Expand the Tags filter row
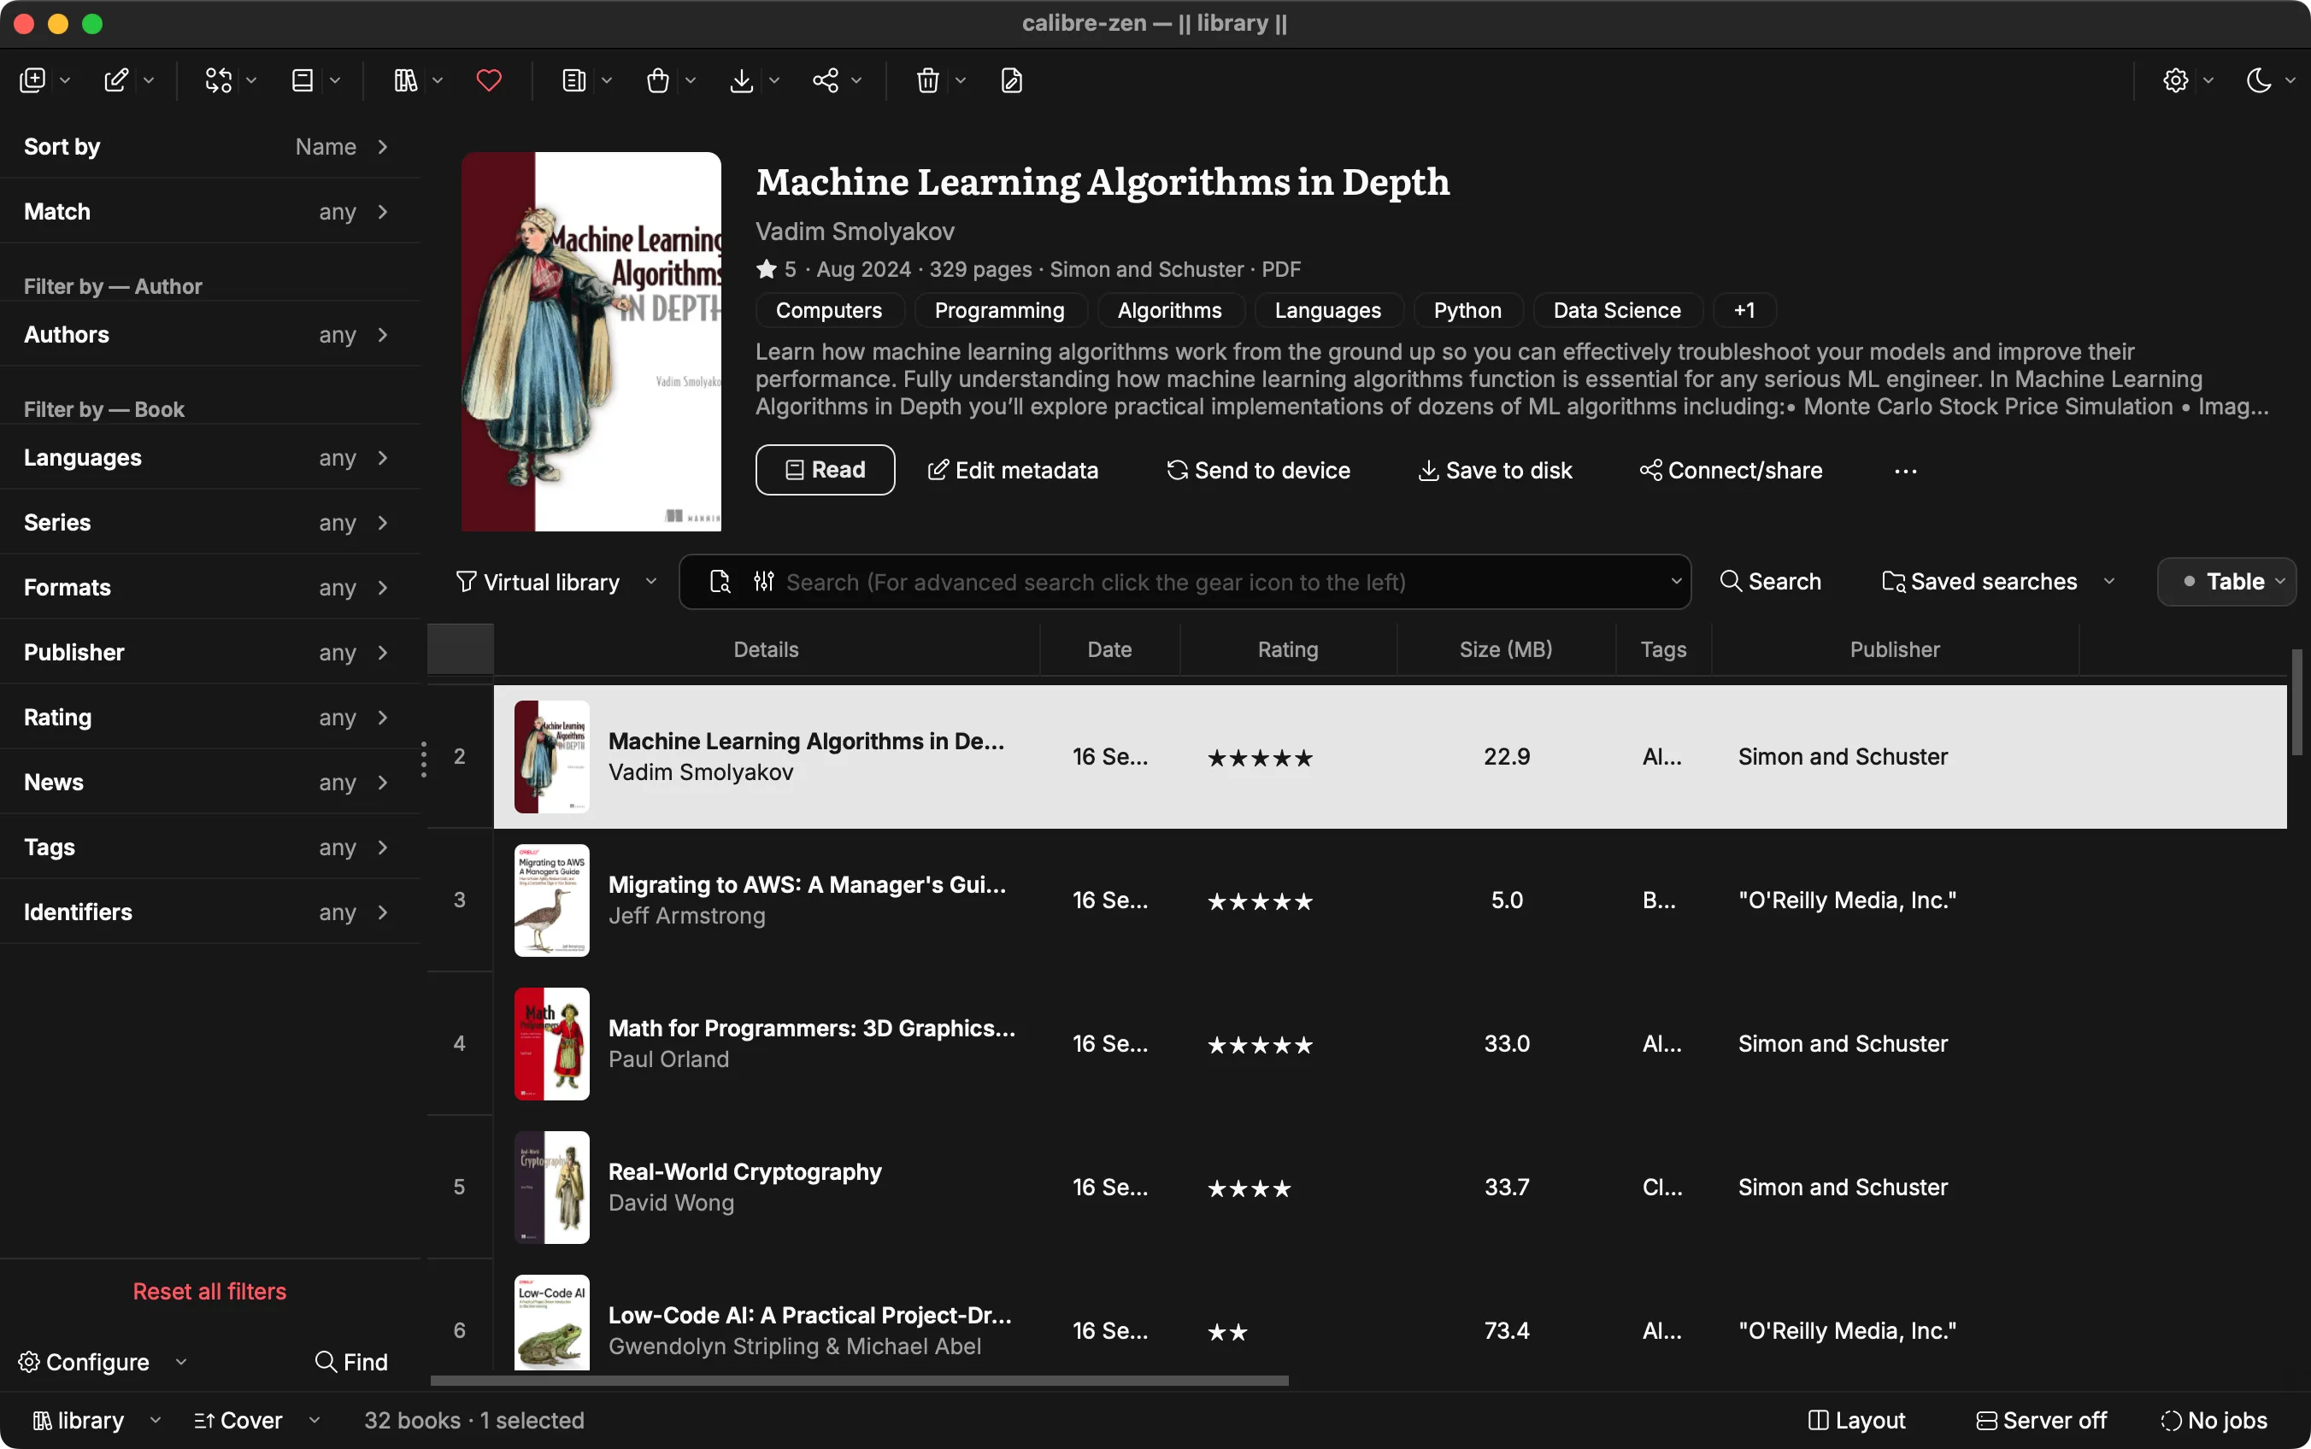2311x1449 pixels. (210, 848)
